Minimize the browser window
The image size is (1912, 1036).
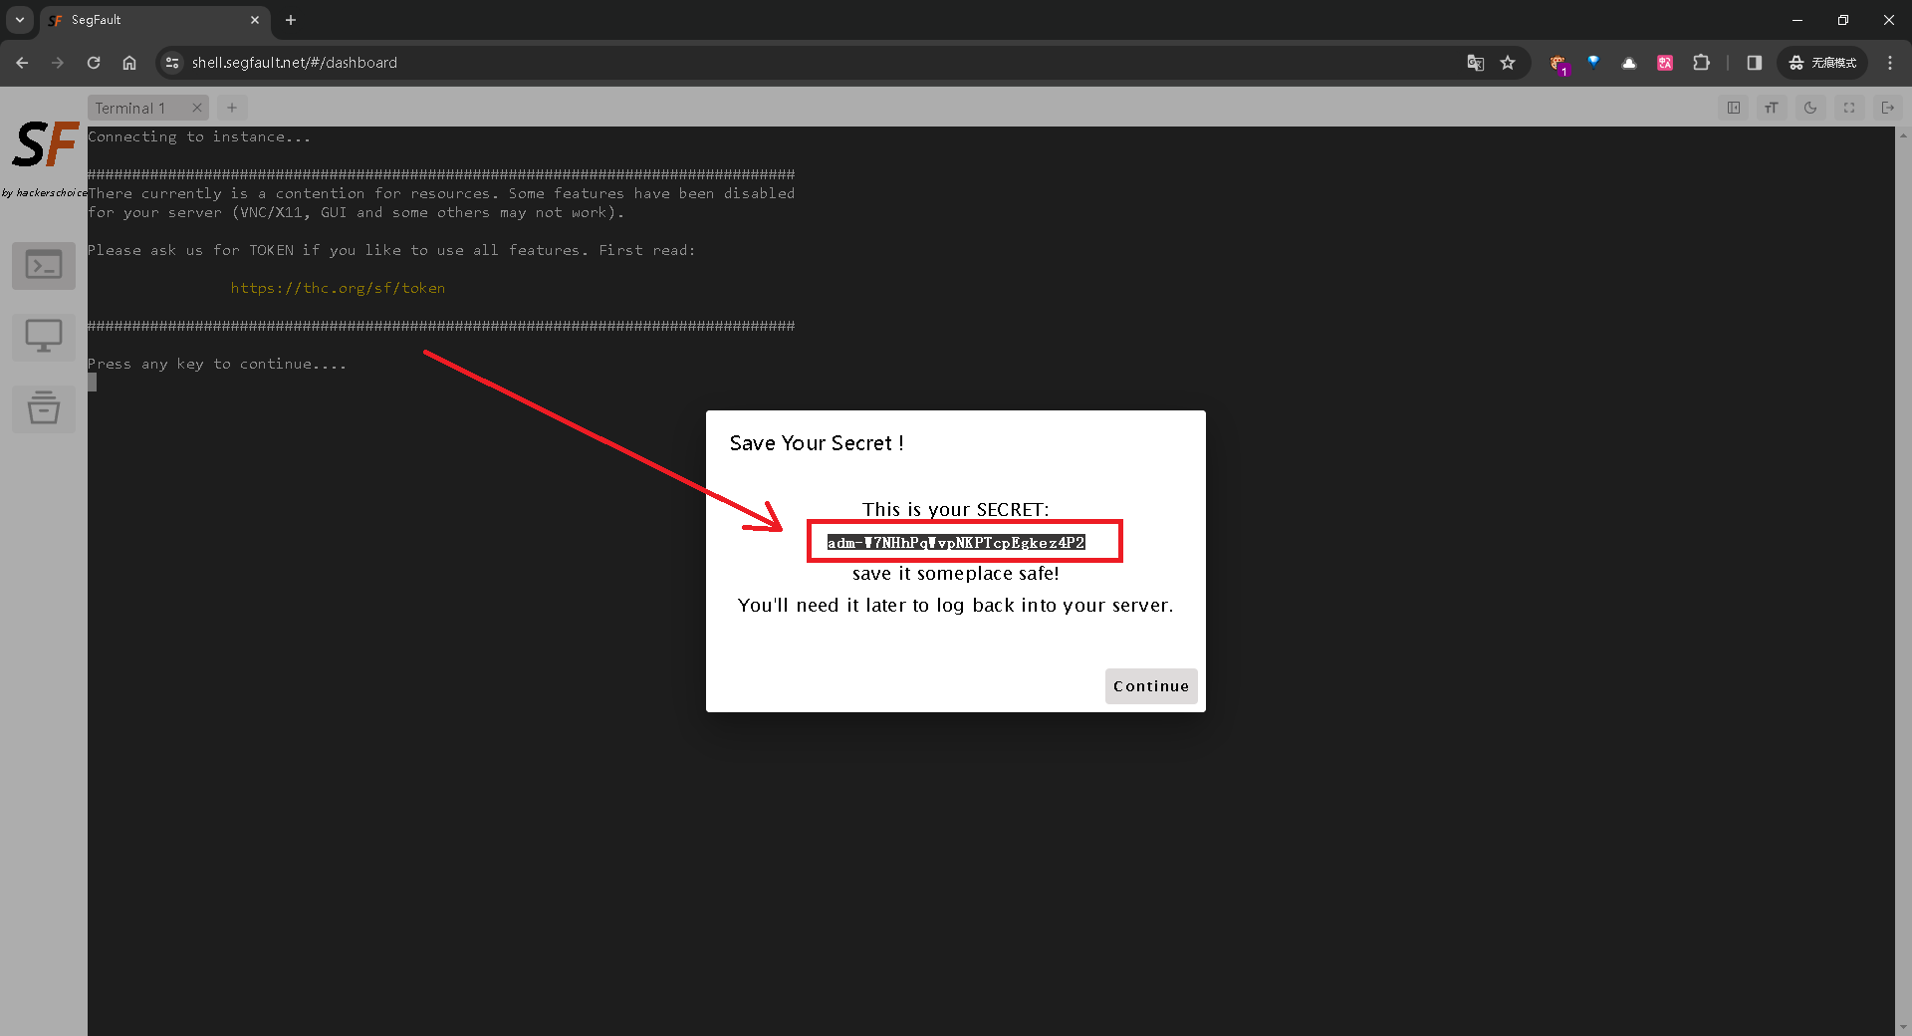tap(1797, 20)
